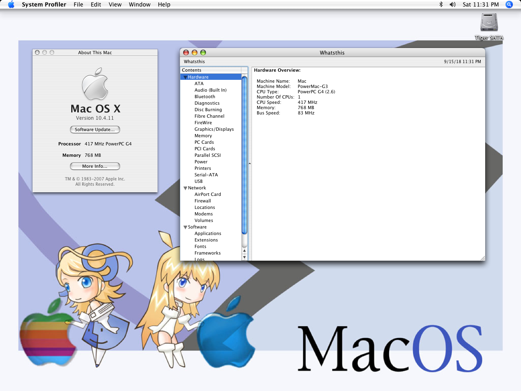
Task: Click the Version 10.4.11 text
Action: click(95, 118)
